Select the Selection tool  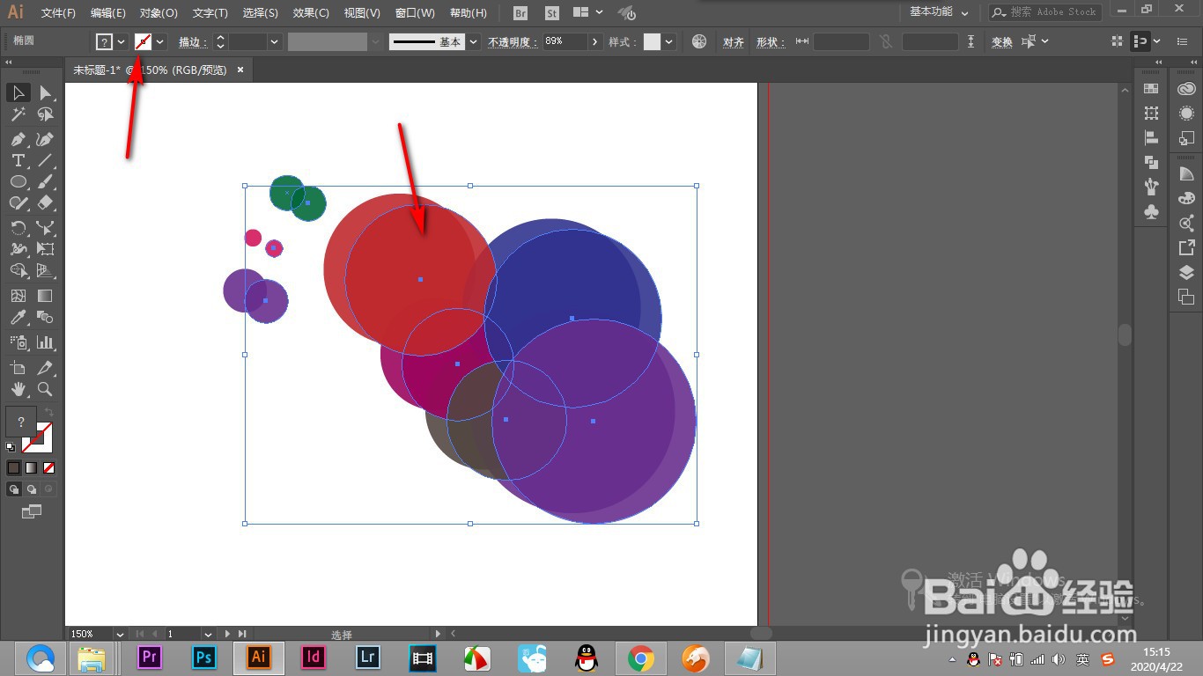pos(18,93)
